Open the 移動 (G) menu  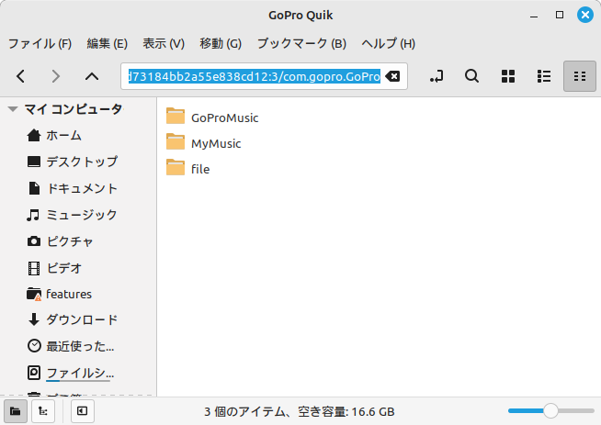[221, 43]
